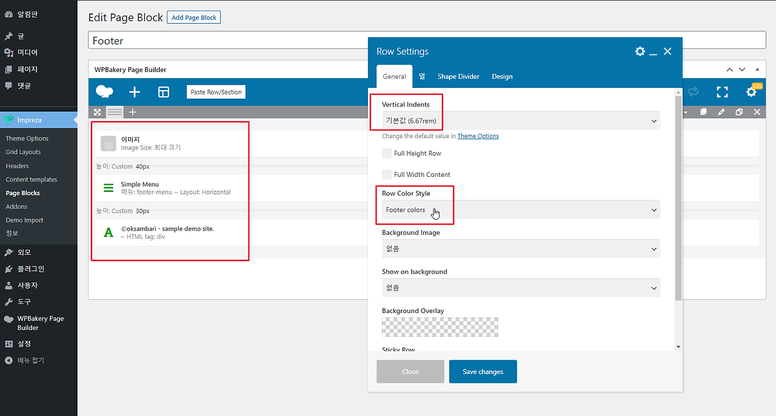776x416 pixels.
Task: Open the 사용자 users menu
Action: 39,285
